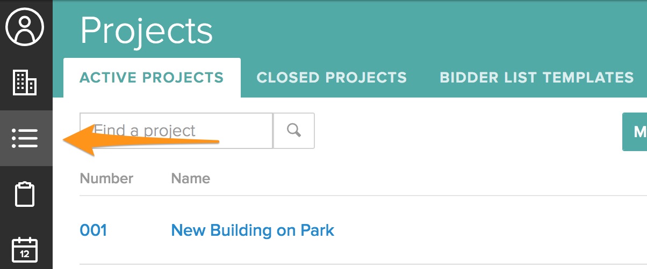The width and height of the screenshot is (647, 269).
Task: Click the empty area right of New Building on Park
Action: pyautogui.click(x=484, y=230)
